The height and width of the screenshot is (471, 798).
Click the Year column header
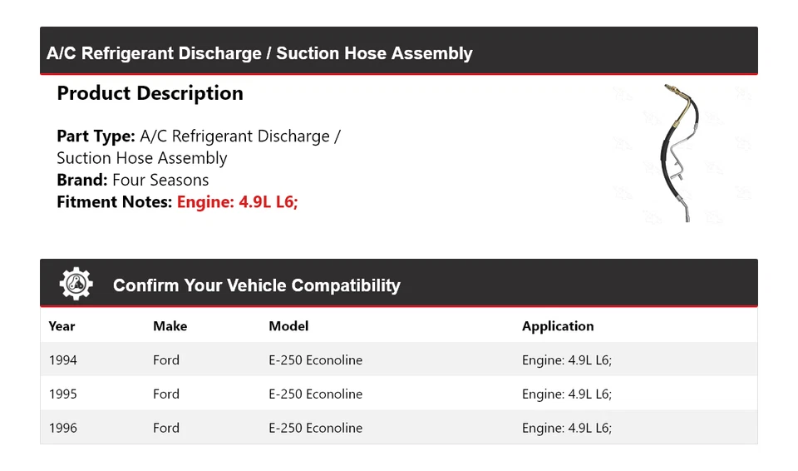point(62,326)
